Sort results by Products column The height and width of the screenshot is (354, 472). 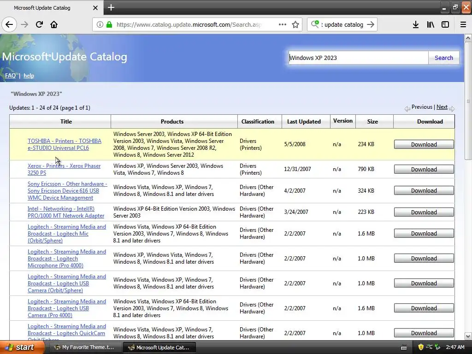click(172, 122)
